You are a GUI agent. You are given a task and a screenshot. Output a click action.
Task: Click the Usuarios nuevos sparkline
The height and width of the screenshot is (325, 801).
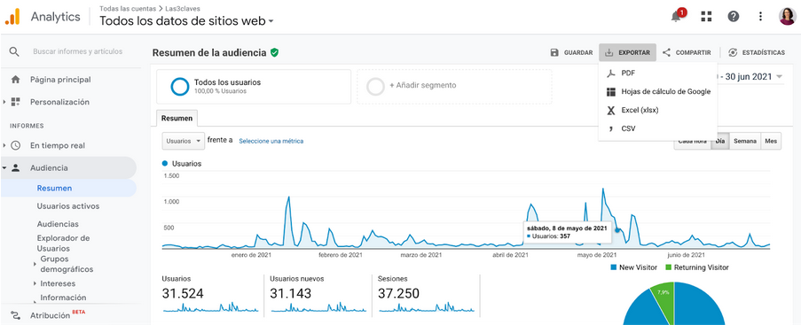[318, 307]
